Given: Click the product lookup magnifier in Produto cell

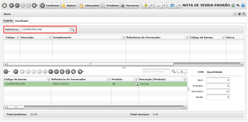Looking at the screenshot, I should click(x=136, y=84).
